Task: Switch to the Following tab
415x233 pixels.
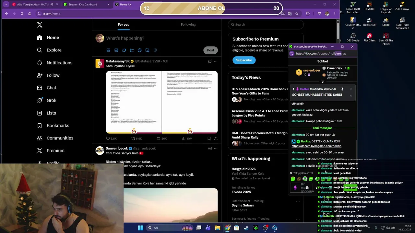Action: 188,25
